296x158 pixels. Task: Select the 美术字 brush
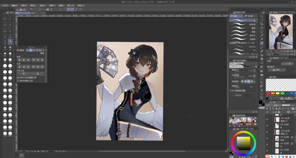242,35
